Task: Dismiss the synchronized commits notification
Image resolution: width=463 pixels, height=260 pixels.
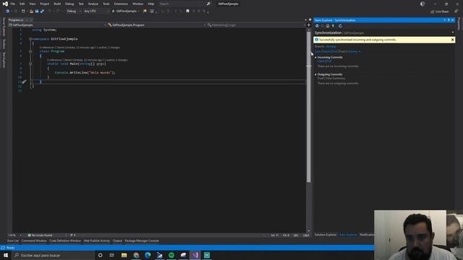Action: point(452,40)
